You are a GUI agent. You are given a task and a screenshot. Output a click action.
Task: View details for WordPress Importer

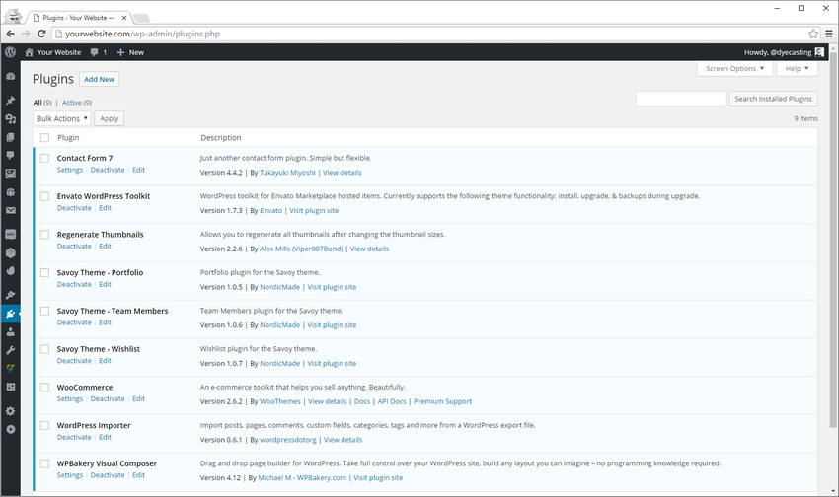click(343, 440)
